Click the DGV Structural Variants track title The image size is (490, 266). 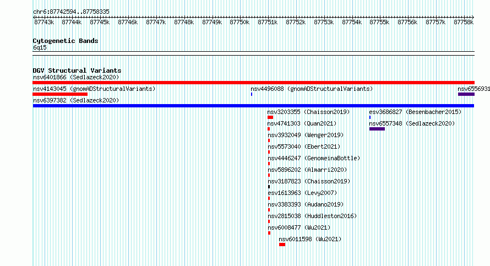77,70
